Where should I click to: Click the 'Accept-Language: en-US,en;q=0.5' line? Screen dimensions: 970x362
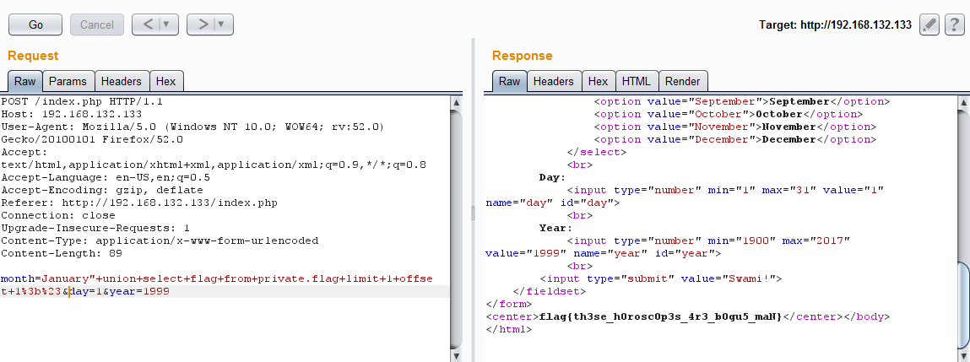pos(106,177)
